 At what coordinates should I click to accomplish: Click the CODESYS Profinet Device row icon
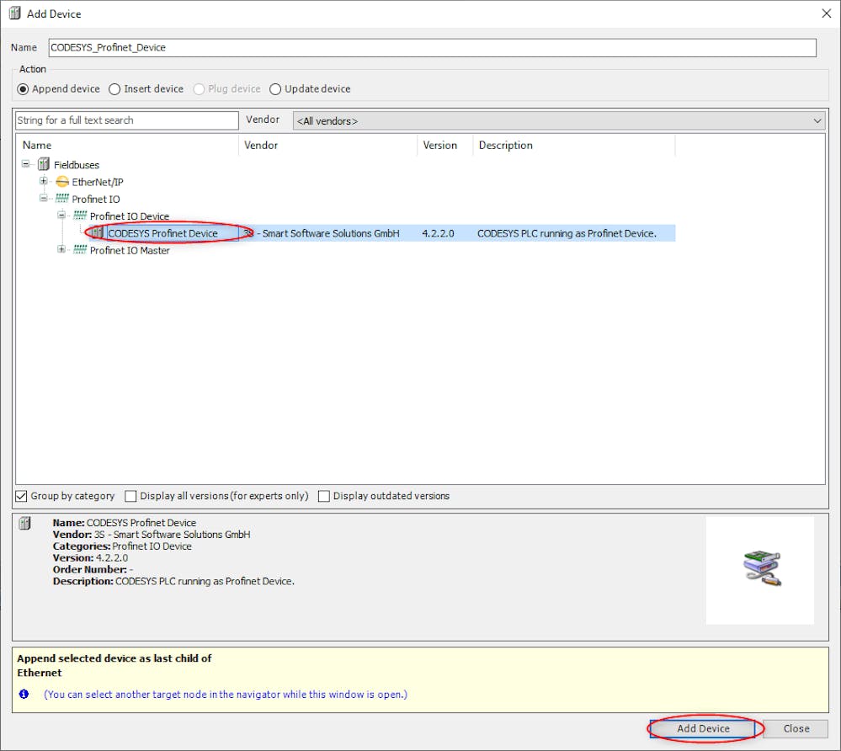pos(97,233)
